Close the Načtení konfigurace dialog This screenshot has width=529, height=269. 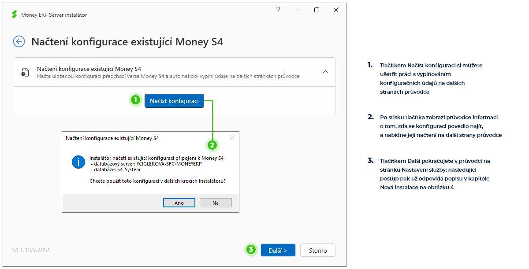[232, 138]
